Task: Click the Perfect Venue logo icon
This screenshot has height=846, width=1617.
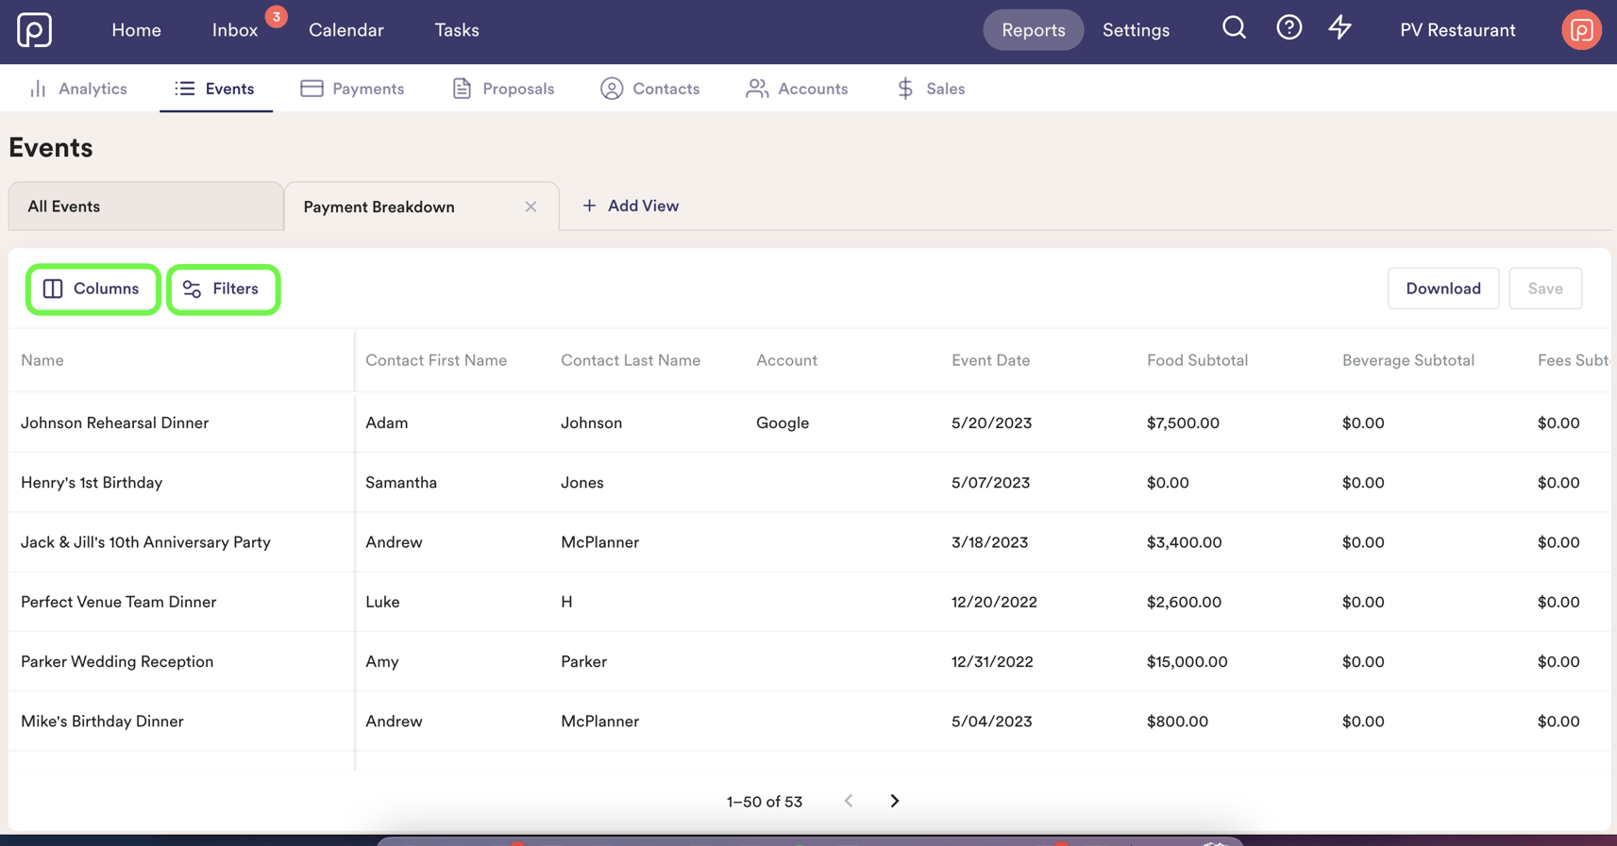Action: [x=34, y=30]
